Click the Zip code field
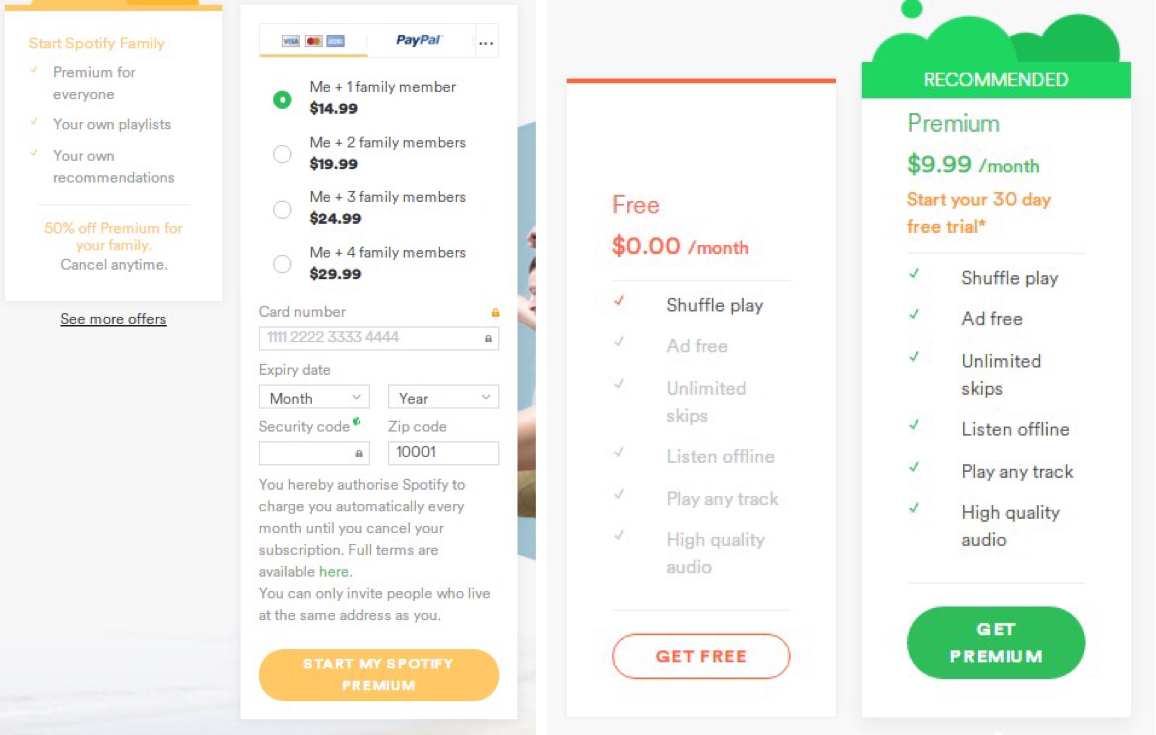This screenshot has width=1156, height=735. pos(443,453)
